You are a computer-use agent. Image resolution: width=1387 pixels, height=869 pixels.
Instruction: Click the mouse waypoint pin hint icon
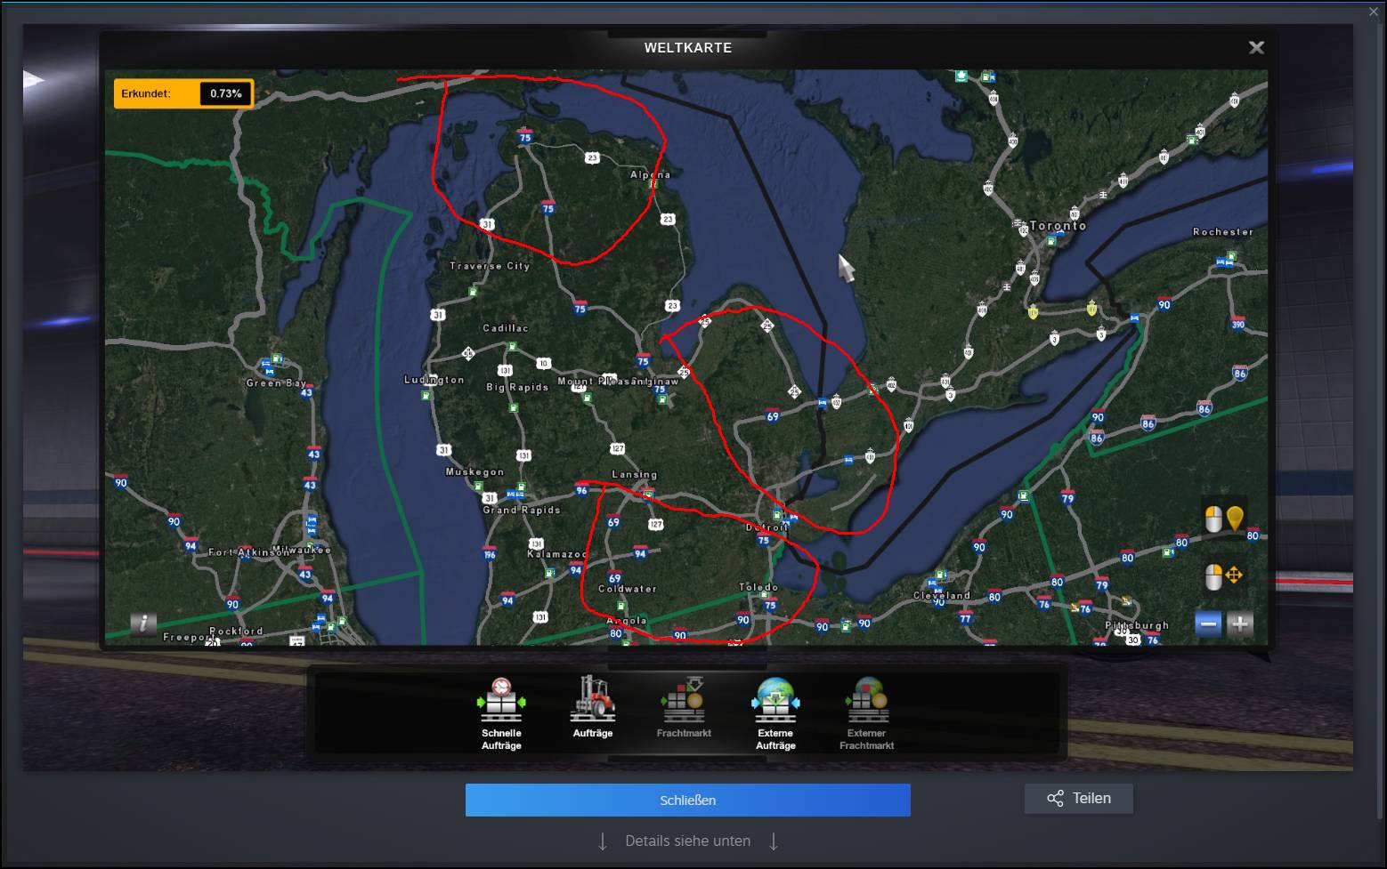click(1224, 519)
